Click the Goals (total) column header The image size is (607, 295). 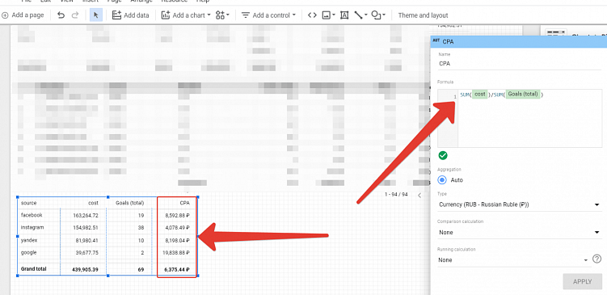(130, 203)
